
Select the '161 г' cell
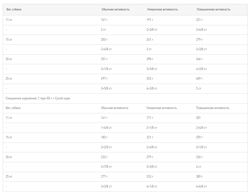pyautogui.click(x=104, y=20)
